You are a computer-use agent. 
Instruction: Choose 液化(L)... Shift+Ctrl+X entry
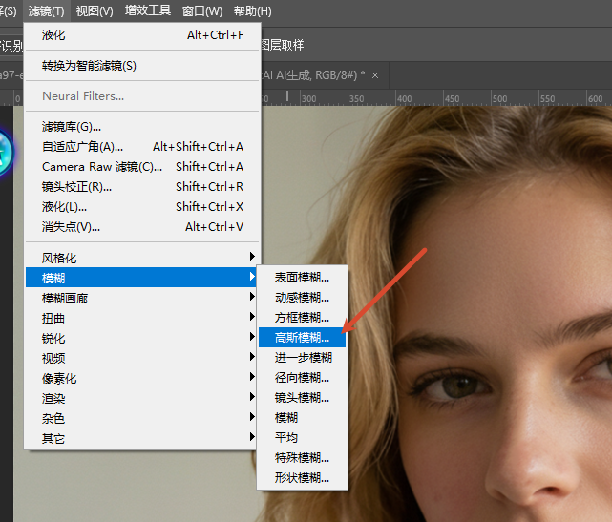tap(142, 207)
